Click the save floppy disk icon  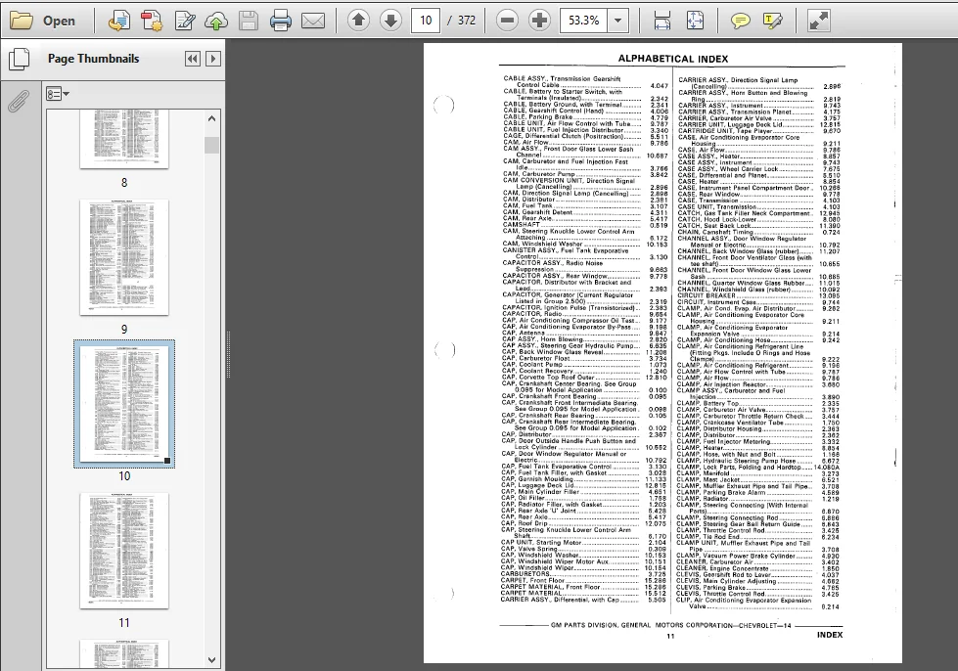[248, 21]
